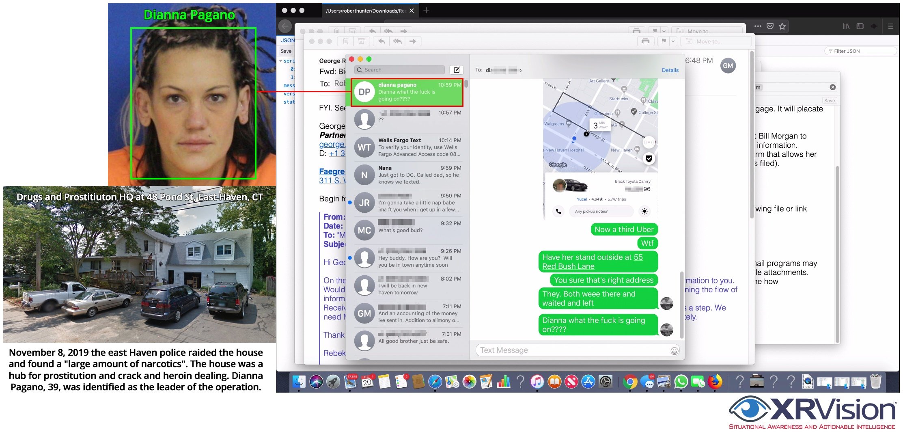The width and height of the screenshot is (903, 432).
Task: Bookmark page with Firefox star icon
Action: tap(782, 26)
